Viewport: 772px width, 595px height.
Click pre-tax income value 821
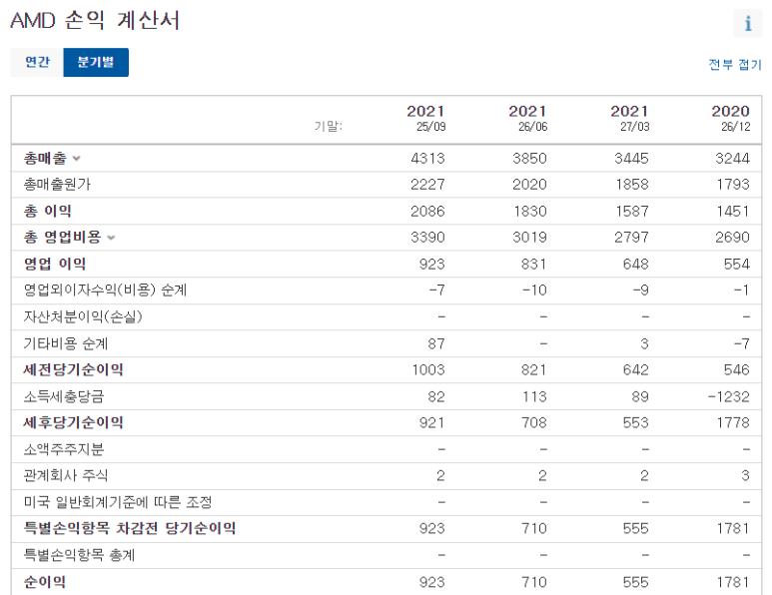pyautogui.click(x=534, y=370)
